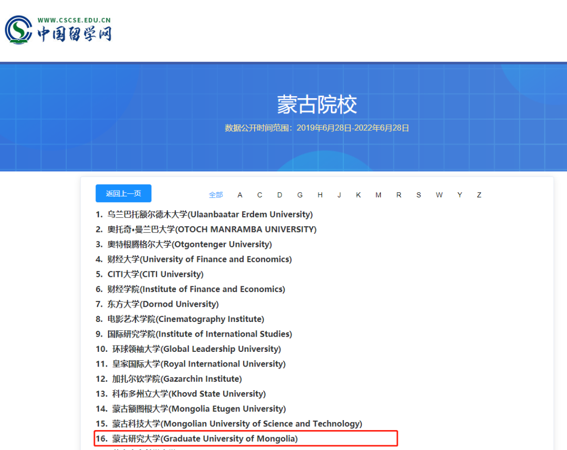Click the 数据公开时间范围 date range text
Screen dimensions: 567x450
point(317,128)
